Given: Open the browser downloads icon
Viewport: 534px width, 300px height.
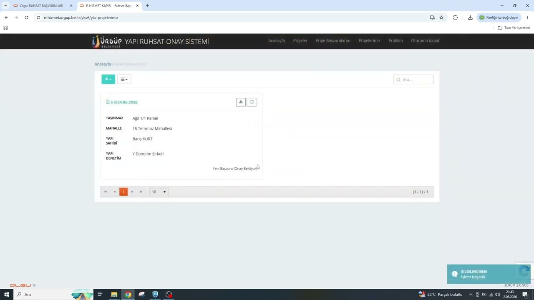Looking at the screenshot, I should (470, 17).
